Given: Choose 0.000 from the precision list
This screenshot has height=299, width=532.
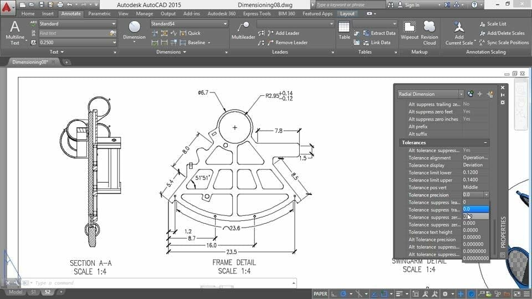Looking at the screenshot, I should pos(469,223).
